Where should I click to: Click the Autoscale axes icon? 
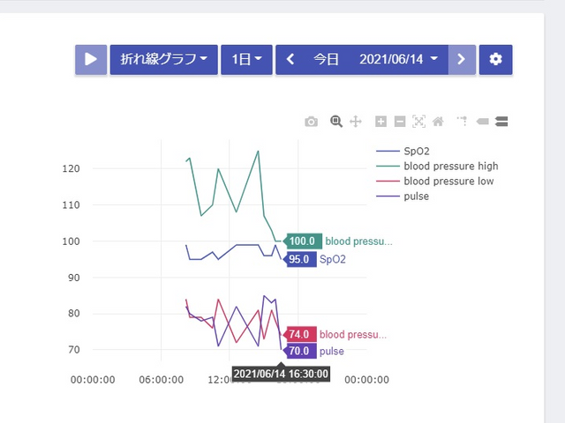(x=418, y=122)
